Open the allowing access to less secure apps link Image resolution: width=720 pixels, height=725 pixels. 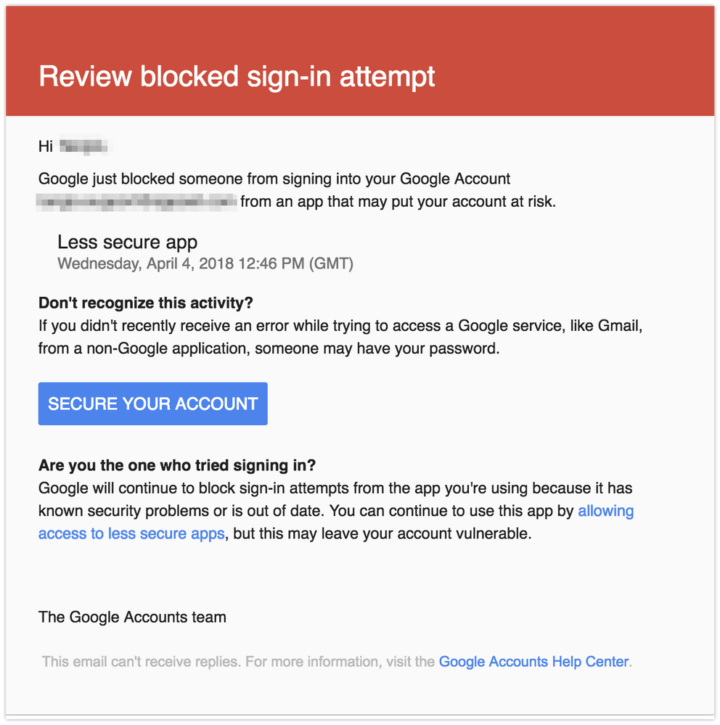click(x=131, y=533)
